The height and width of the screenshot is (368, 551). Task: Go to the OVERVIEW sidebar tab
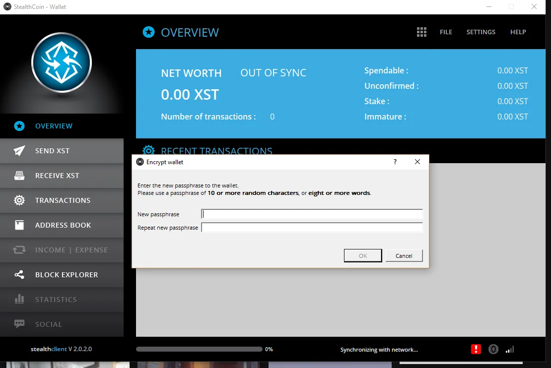pos(62,126)
